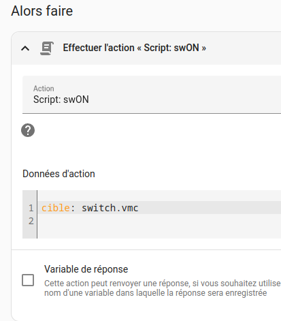Image resolution: width=281 pixels, height=321 pixels.
Task: Open help via the question mark icon
Action: tap(28, 130)
